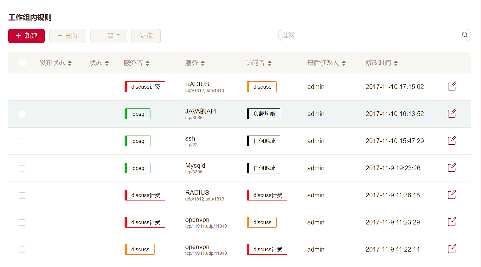Sort by 修改时间 column
Image resolution: width=481 pixels, height=267 pixels.
[x=396, y=63]
